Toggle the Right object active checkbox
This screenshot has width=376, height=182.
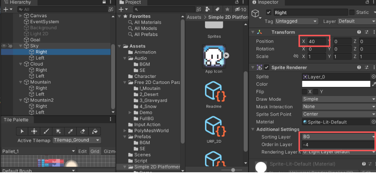268,12
